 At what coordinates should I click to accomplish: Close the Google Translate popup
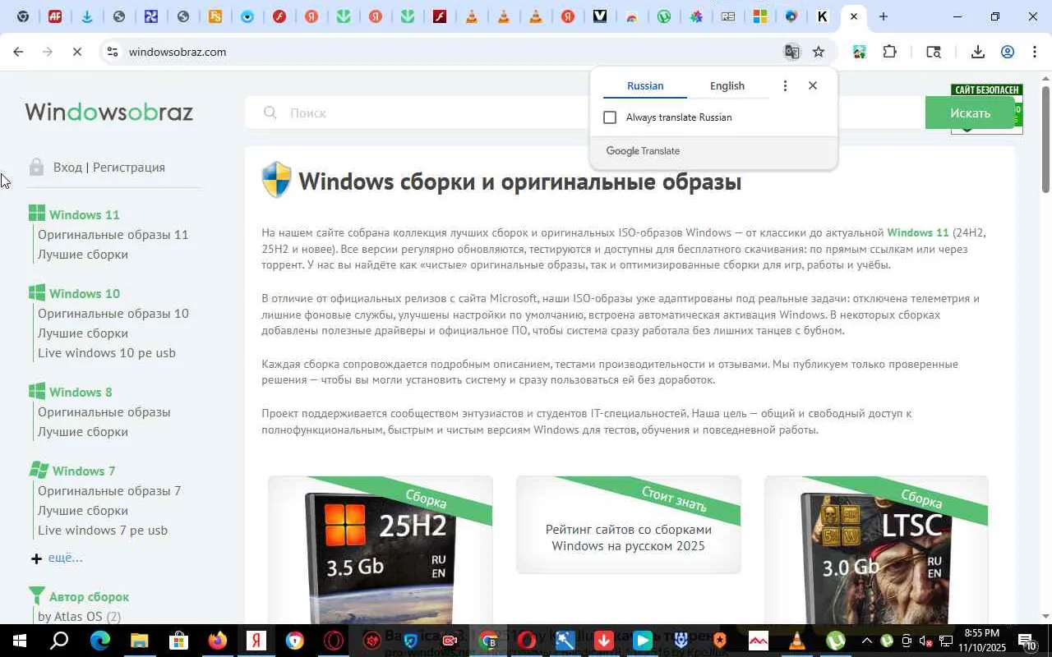(x=812, y=85)
